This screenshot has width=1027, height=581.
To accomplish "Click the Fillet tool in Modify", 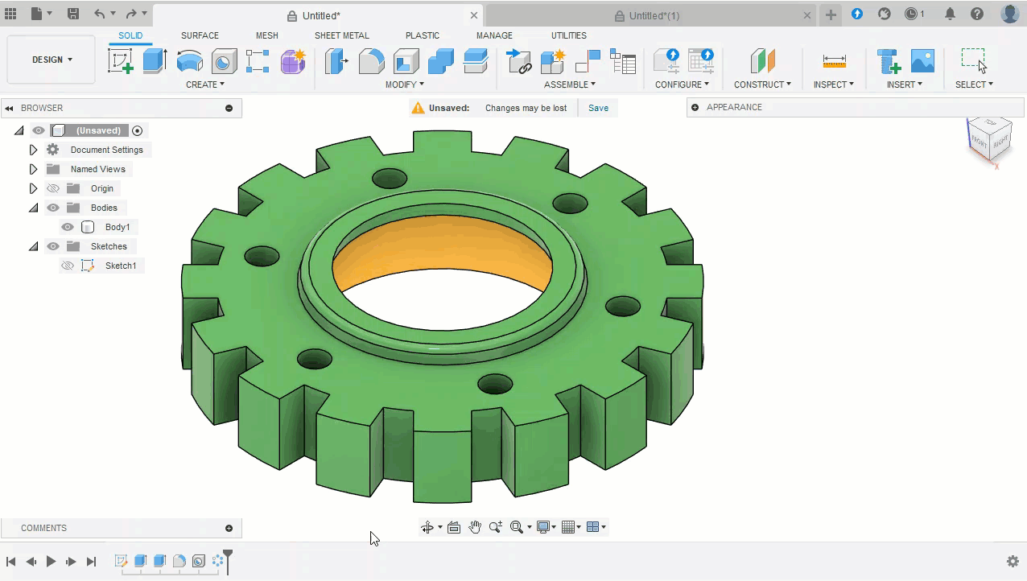I will pos(371,61).
